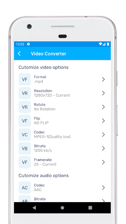The width and height of the screenshot is (126, 224).
Task: Tap the VC video codec icon
Action: coord(25,135)
